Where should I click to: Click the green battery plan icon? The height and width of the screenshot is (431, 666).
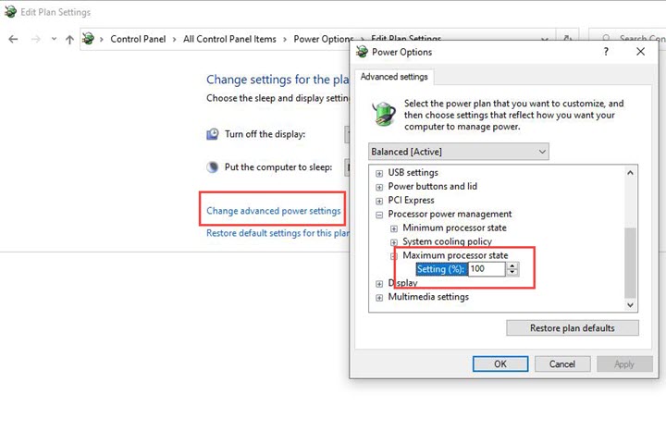(x=384, y=114)
